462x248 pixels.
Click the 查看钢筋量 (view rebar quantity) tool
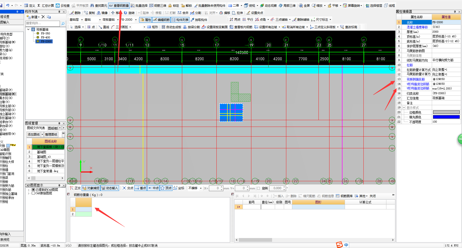click(119, 5)
